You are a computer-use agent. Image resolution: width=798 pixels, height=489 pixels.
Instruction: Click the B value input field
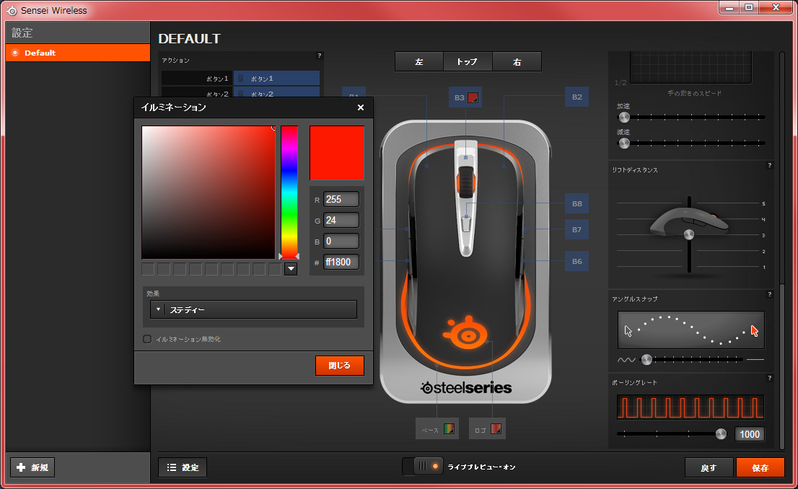pos(341,241)
